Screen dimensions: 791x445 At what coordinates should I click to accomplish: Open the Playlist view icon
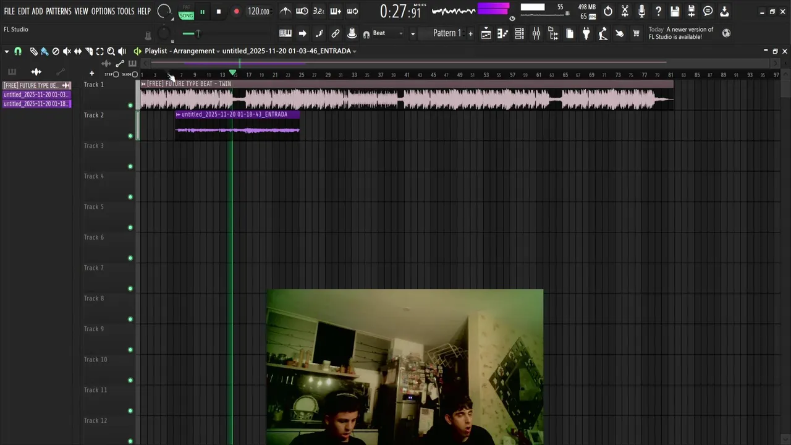tap(486, 33)
